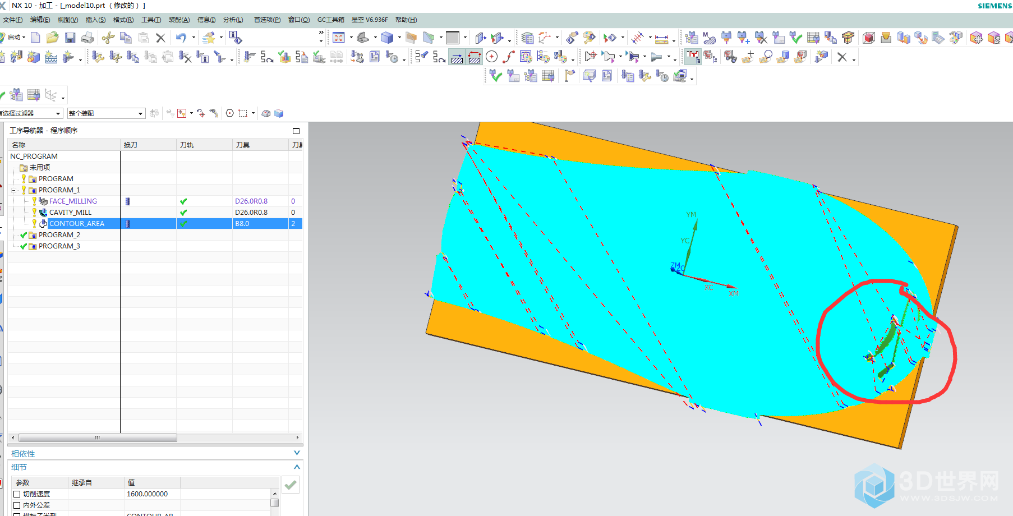Click the hexagon selection icon in the filter bar
Image resolution: width=1013 pixels, height=516 pixels.
tap(230, 113)
